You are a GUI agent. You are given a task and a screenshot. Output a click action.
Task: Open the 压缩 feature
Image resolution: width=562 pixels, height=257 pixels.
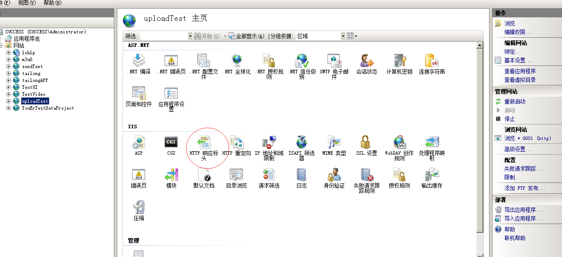(139, 208)
